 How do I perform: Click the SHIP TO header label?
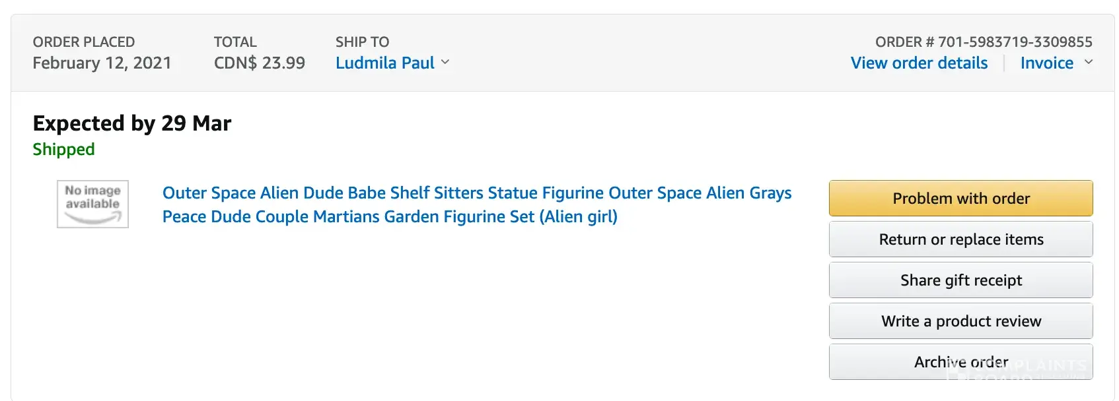point(362,42)
